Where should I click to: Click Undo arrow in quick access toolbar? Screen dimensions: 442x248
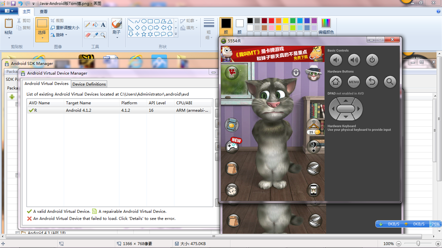20,4
